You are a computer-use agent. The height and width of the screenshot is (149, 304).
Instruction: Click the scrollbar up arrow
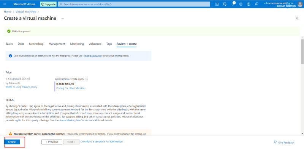tap(302, 38)
